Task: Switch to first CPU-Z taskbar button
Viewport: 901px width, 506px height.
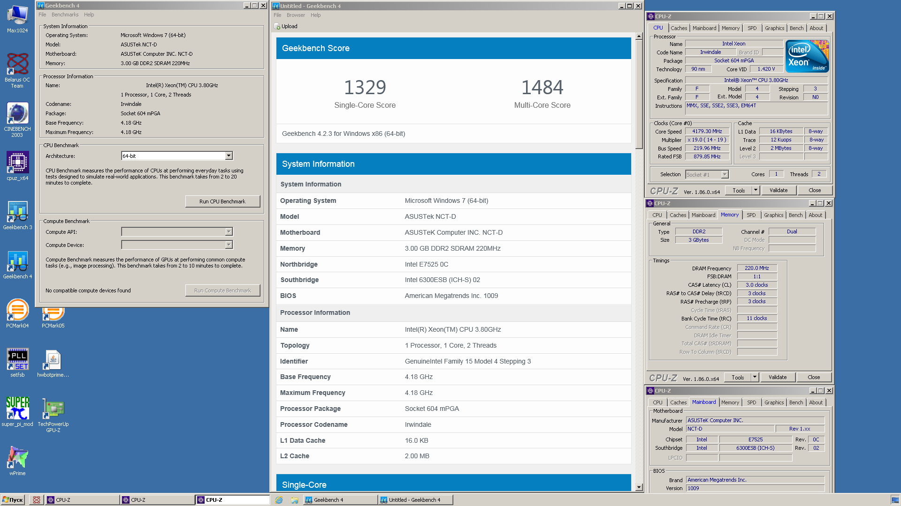Action: point(82,500)
